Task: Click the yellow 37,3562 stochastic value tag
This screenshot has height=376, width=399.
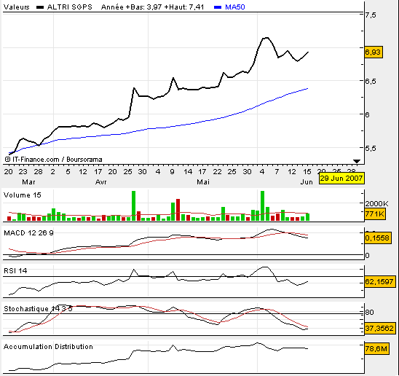Action: [380, 328]
